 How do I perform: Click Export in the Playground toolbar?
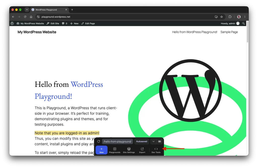[142, 150]
